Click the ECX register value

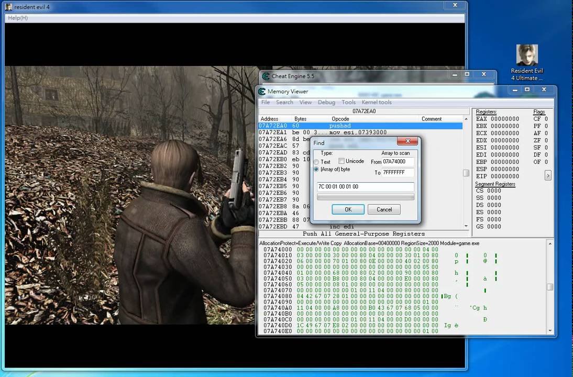(505, 133)
